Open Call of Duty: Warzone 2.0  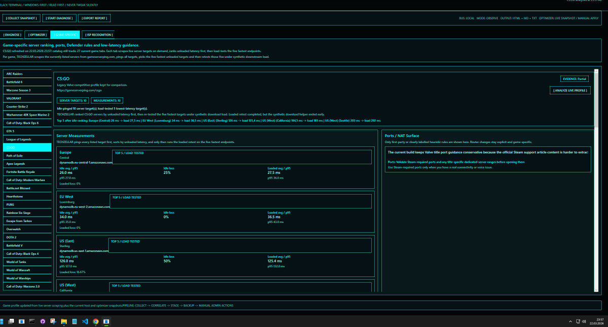click(27, 286)
